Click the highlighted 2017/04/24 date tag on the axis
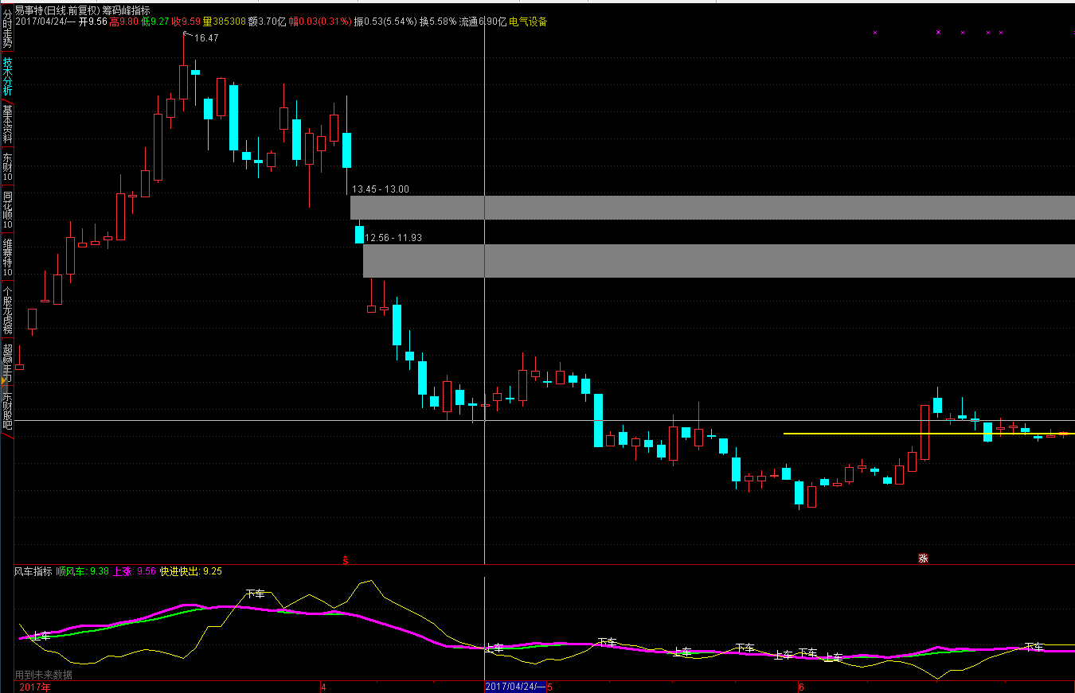 (515, 687)
